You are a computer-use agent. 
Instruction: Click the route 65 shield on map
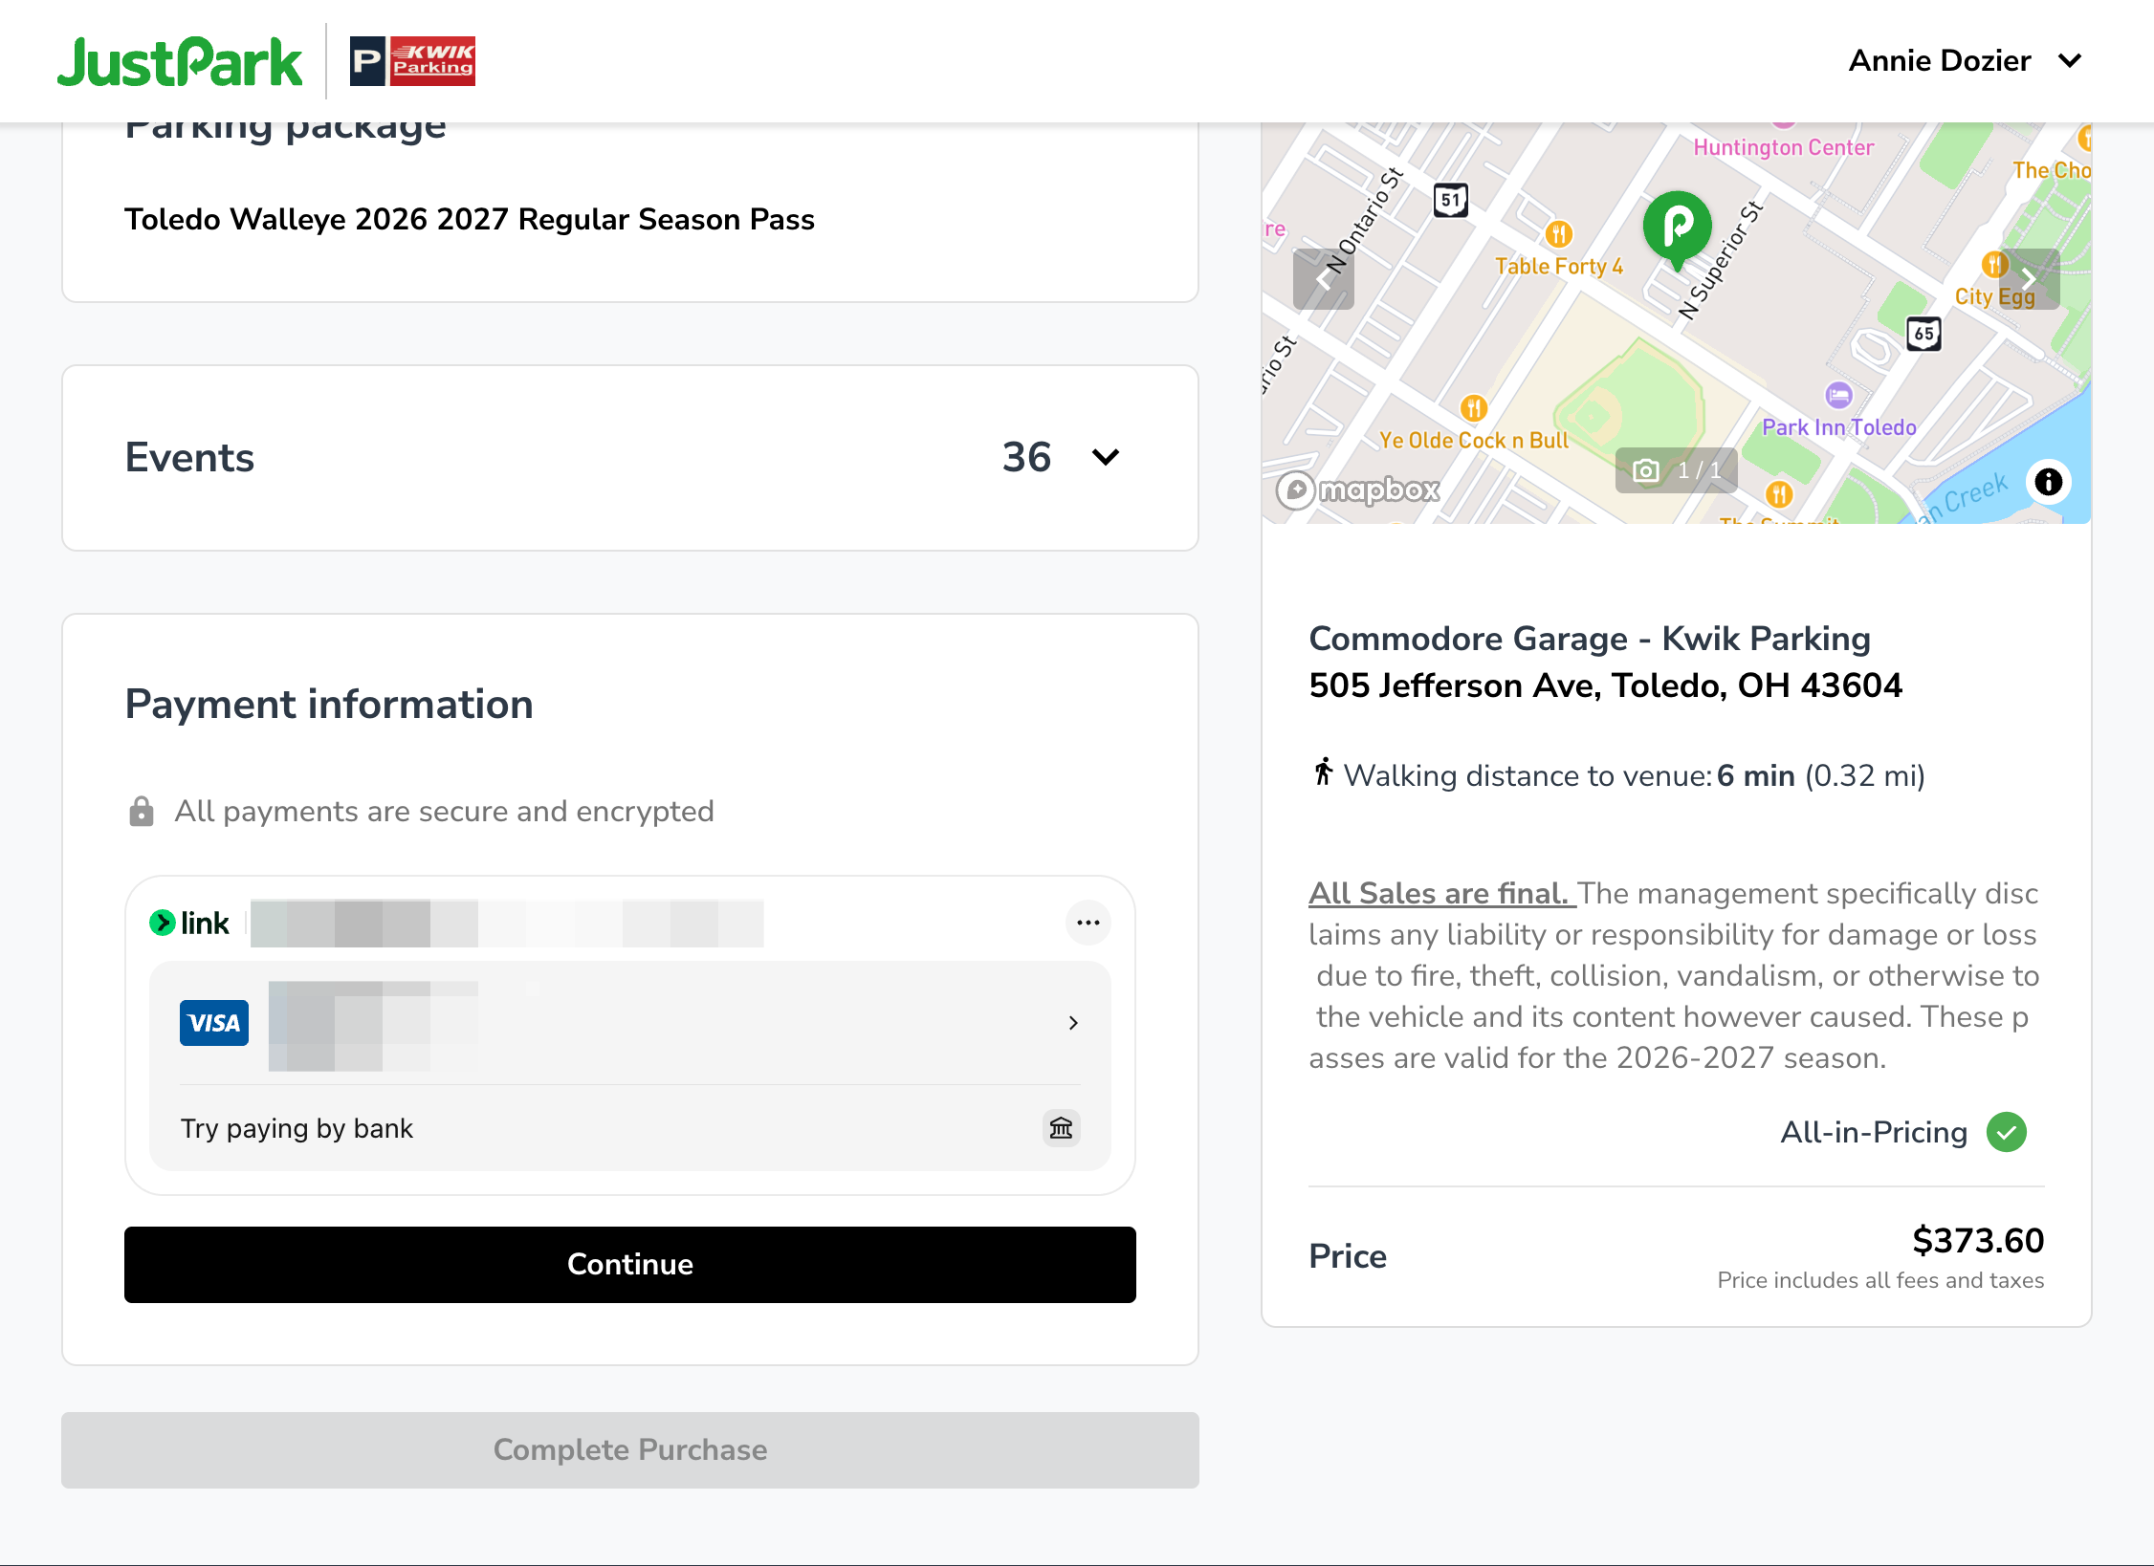(1923, 335)
